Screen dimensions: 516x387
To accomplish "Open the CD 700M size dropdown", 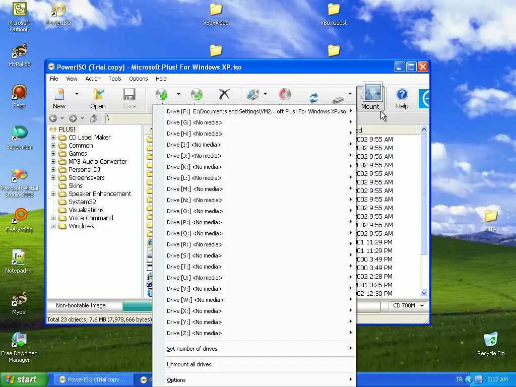I will [422, 306].
